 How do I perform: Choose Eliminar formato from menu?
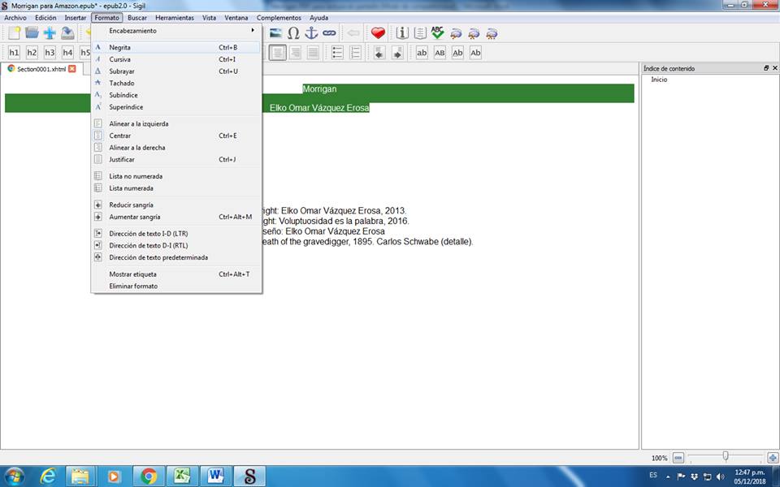tap(133, 287)
